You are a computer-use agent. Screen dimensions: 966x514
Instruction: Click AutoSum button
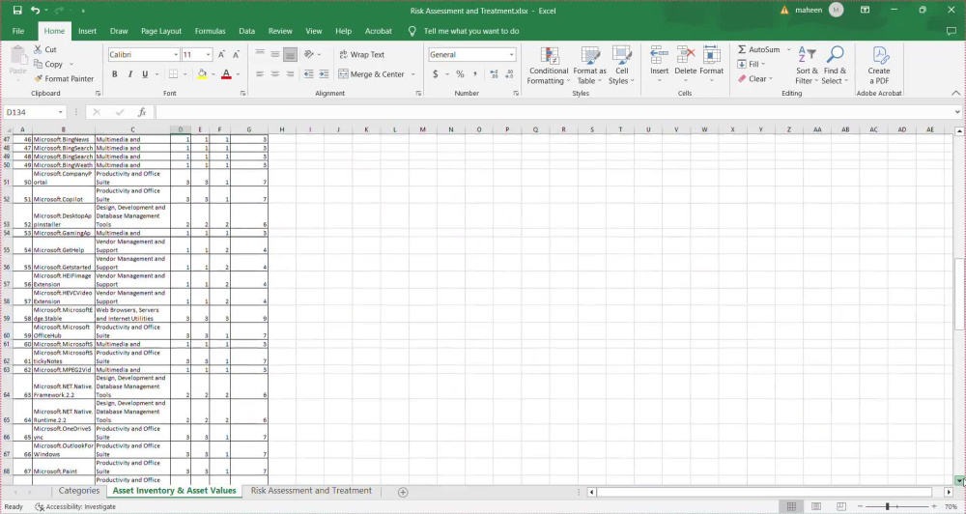758,49
